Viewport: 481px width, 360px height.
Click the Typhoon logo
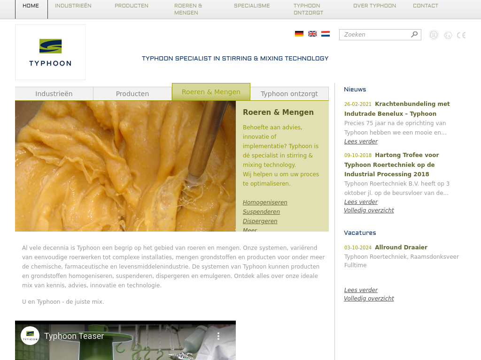50,52
